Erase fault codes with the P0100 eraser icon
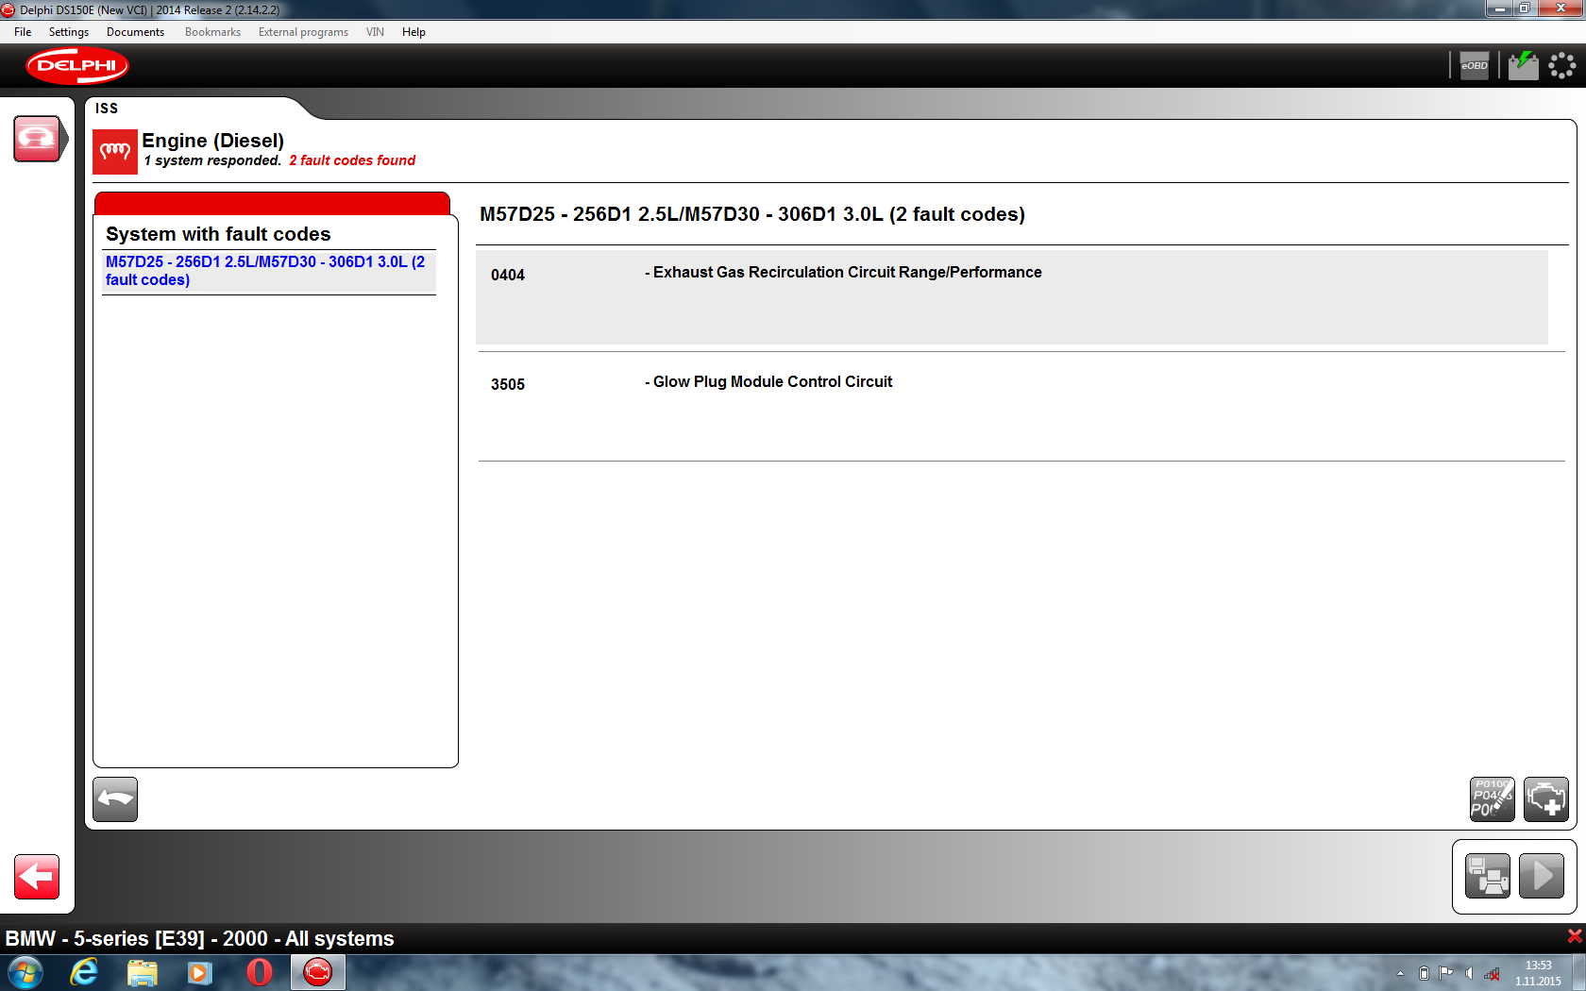 pos(1493,799)
